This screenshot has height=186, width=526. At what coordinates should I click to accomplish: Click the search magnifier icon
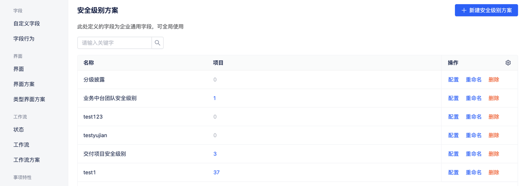(x=157, y=43)
